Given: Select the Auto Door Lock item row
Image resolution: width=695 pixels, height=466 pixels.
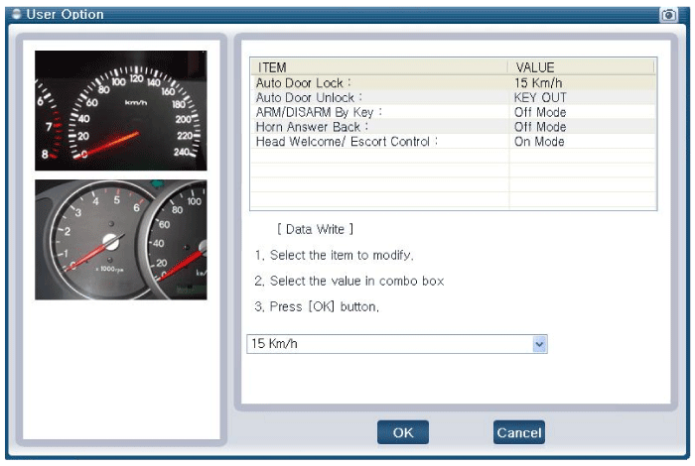Looking at the screenshot, I should click(x=377, y=83).
